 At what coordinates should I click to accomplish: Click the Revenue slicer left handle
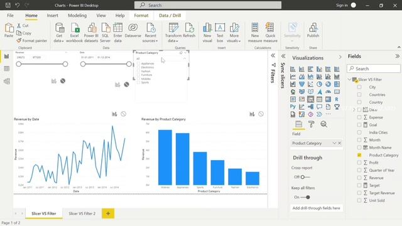pos(19,64)
